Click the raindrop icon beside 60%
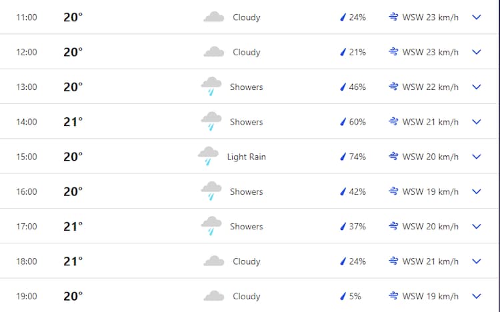This screenshot has height=312, width=500. (x=343, y=122)
